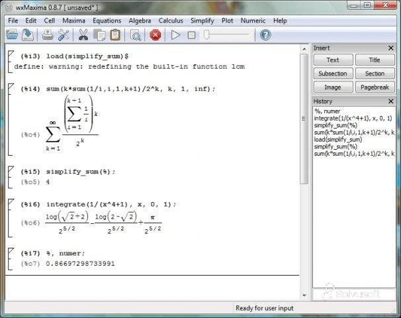
Task: Open the Maxima menu
Action: coord(74,21)
